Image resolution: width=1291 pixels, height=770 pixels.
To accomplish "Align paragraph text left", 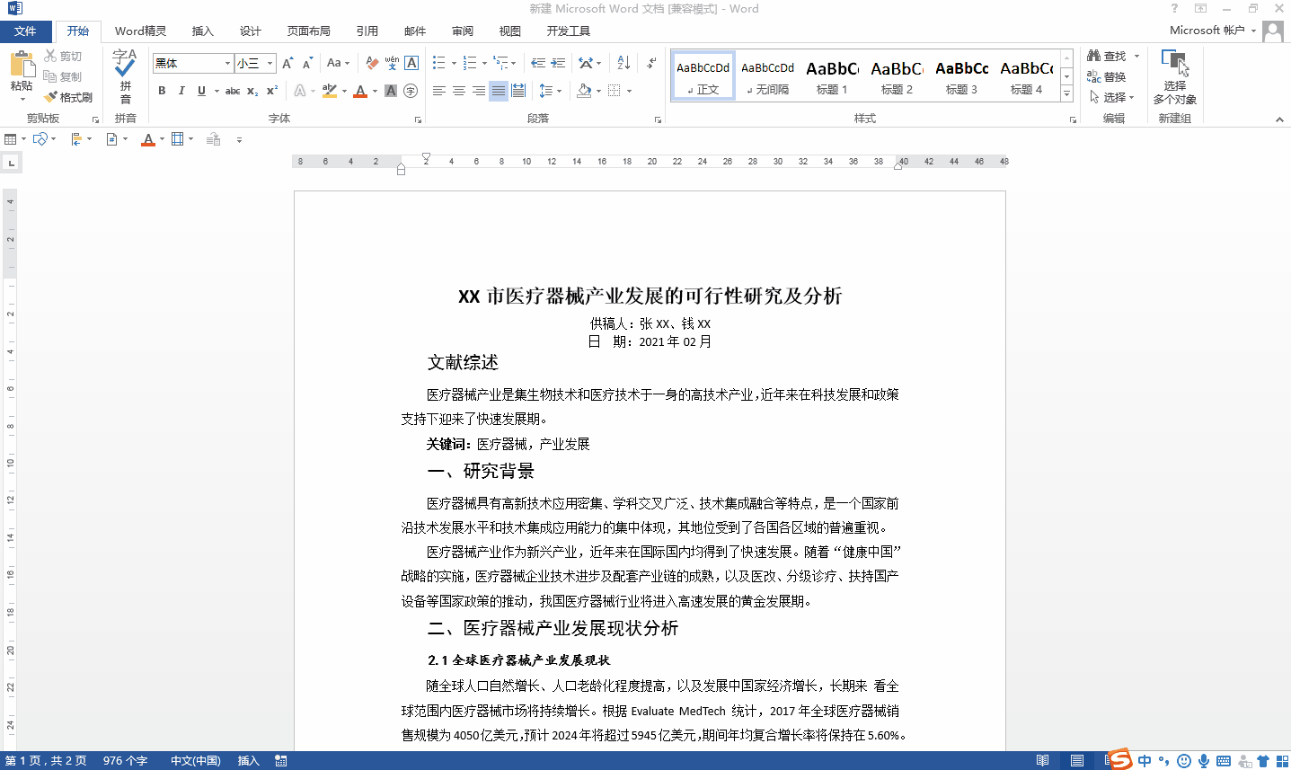I will pyautogui.click(x=439, y=91).
